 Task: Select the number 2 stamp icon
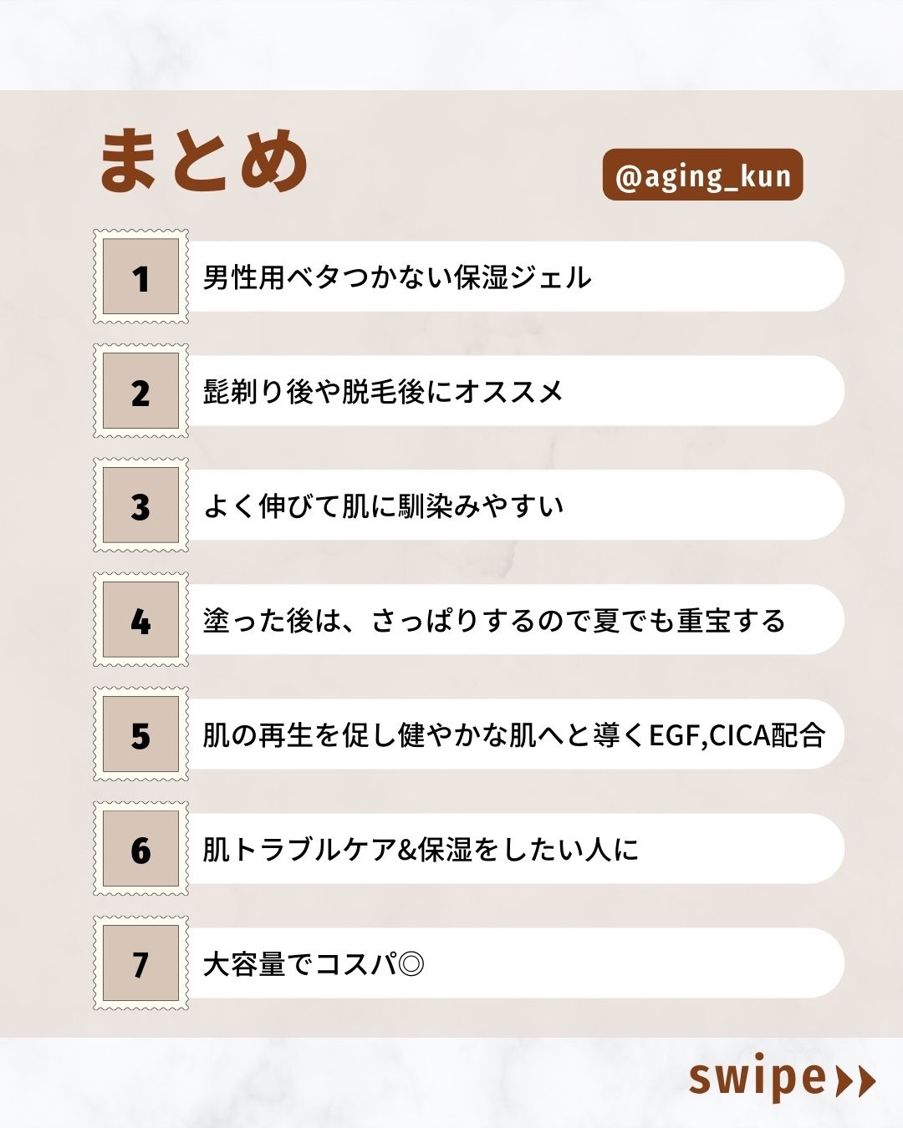140,391
